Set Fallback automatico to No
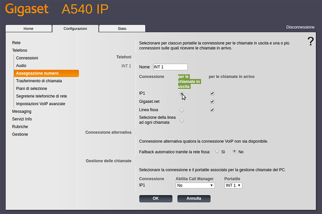 pos(234,151)
